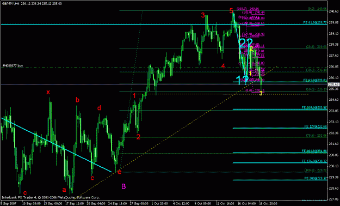Select the red 'a' wave label

64,190
